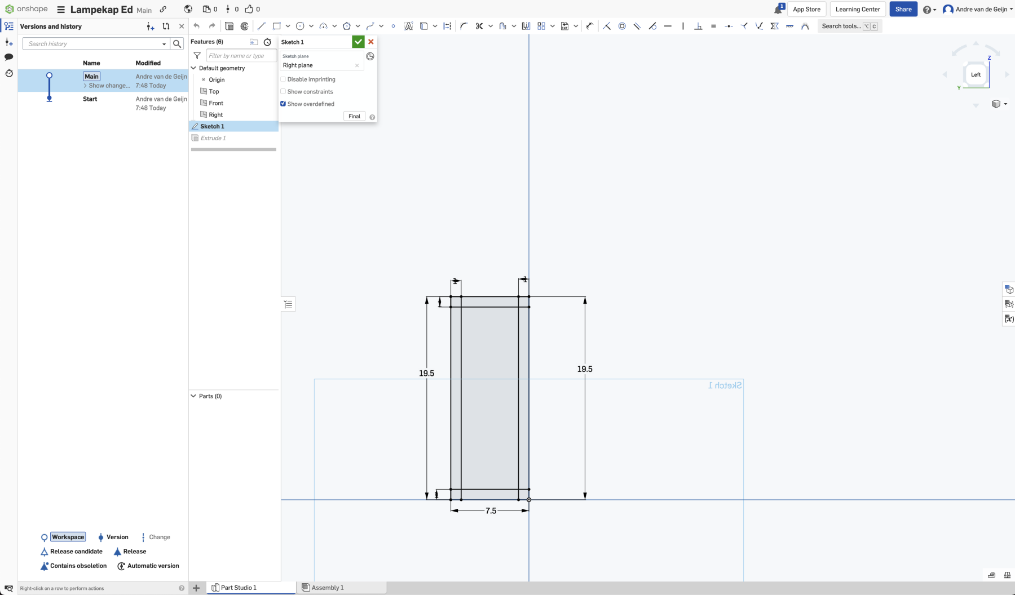This screenshot has height=595, width=1015.
Task: Apply the Vertical constraint
Action: [683, 26]
